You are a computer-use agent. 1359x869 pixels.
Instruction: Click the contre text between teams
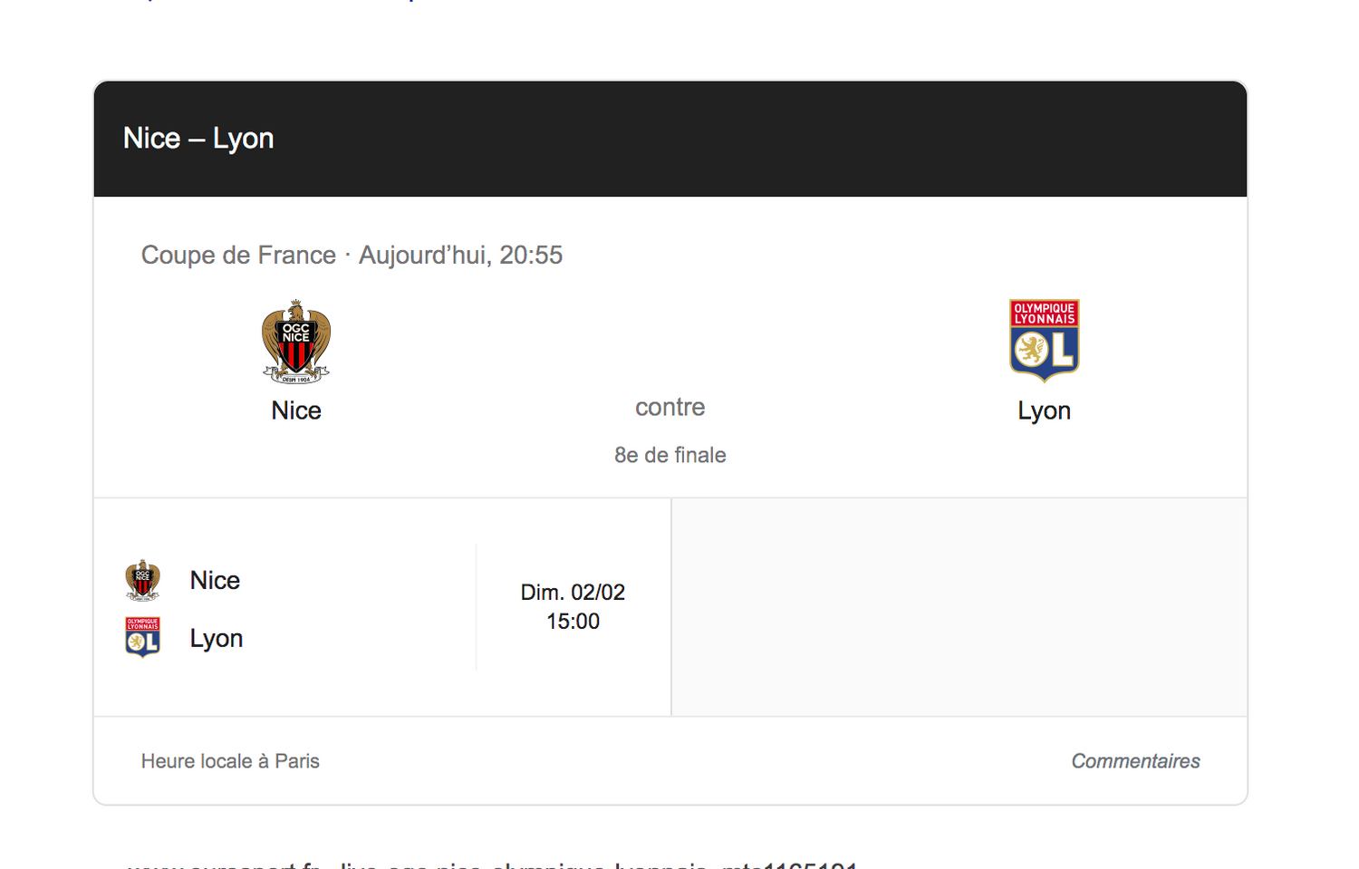pyautogui.click(x=670, y=407)
